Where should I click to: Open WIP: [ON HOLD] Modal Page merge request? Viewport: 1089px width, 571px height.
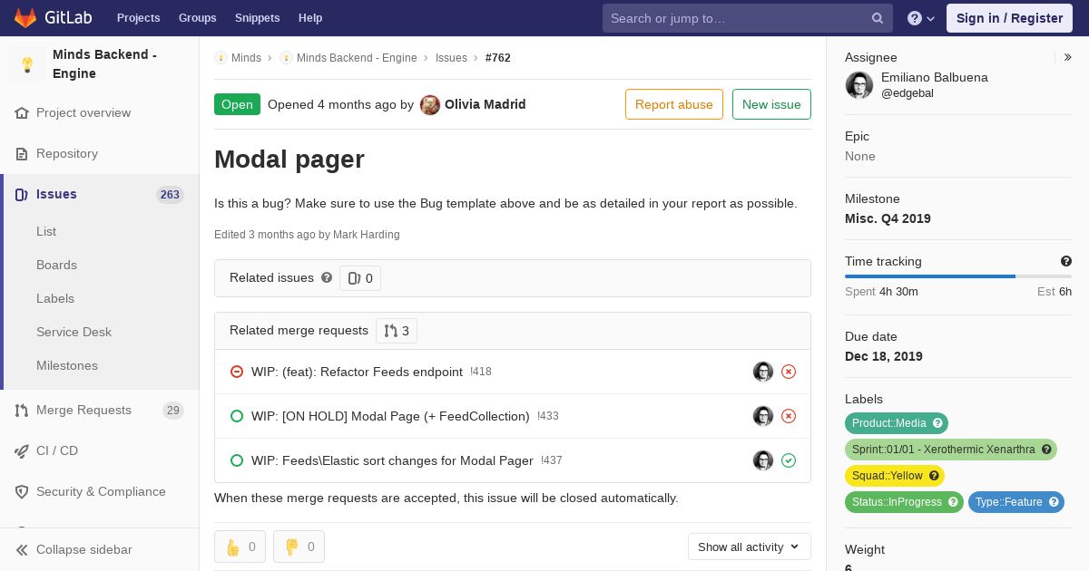point(390,416)
